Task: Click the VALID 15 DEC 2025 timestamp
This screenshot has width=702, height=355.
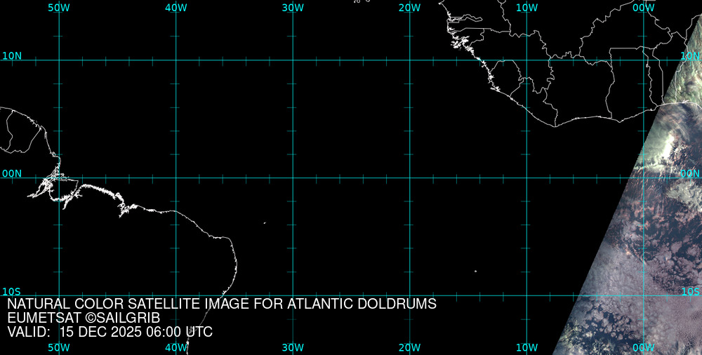Action: [x=110, y=332]
